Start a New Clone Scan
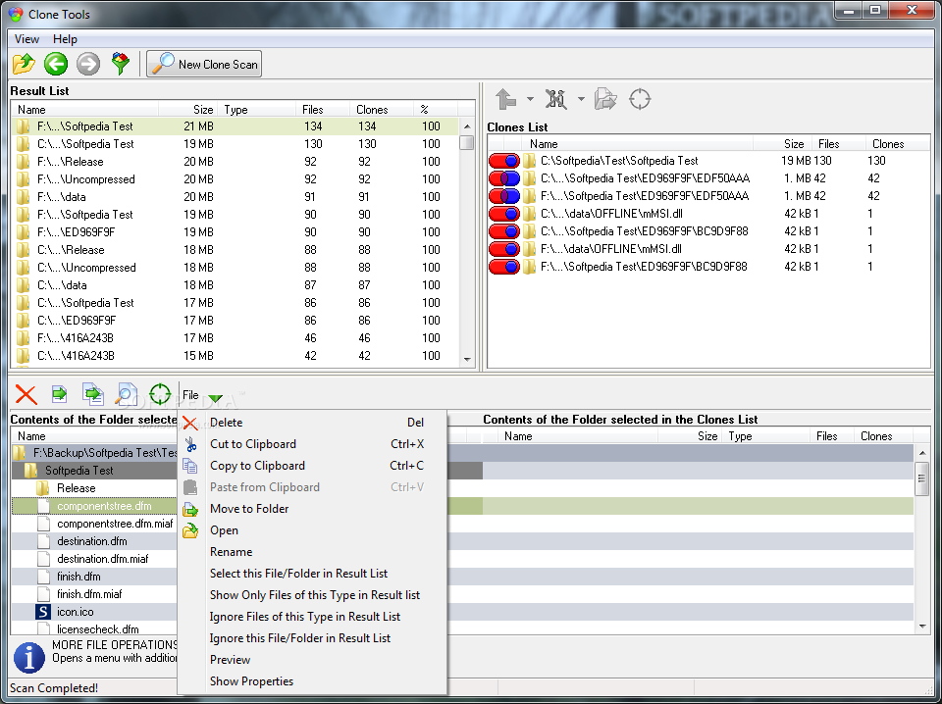942x704 pixels. pyautogui.click(x=204, y=64)
